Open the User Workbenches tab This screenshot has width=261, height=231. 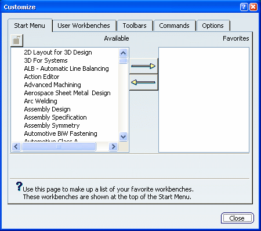click(84, 26)
